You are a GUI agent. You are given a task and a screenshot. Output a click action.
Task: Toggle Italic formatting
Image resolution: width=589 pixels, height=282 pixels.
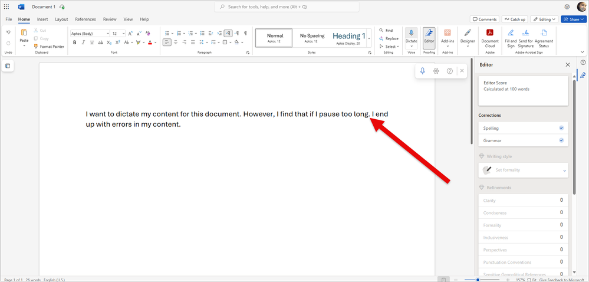tap(83, 42)
